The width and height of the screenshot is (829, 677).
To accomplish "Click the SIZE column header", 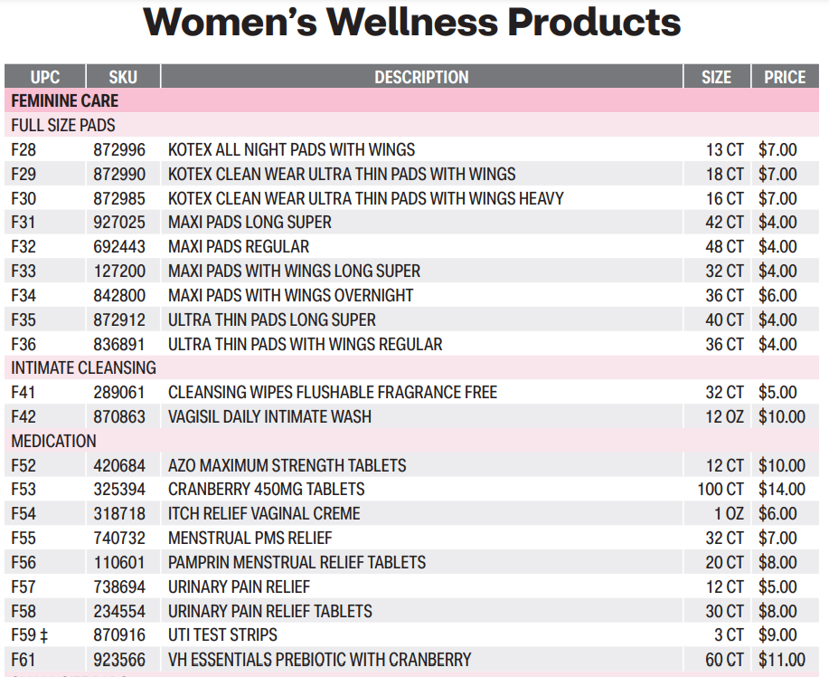I will coord(716,77).
